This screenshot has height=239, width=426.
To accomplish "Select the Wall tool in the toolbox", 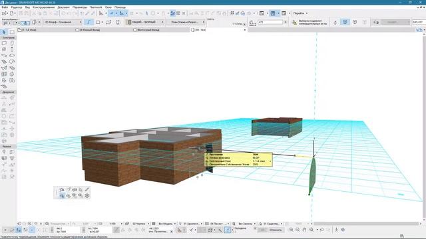I will (4, 43).
